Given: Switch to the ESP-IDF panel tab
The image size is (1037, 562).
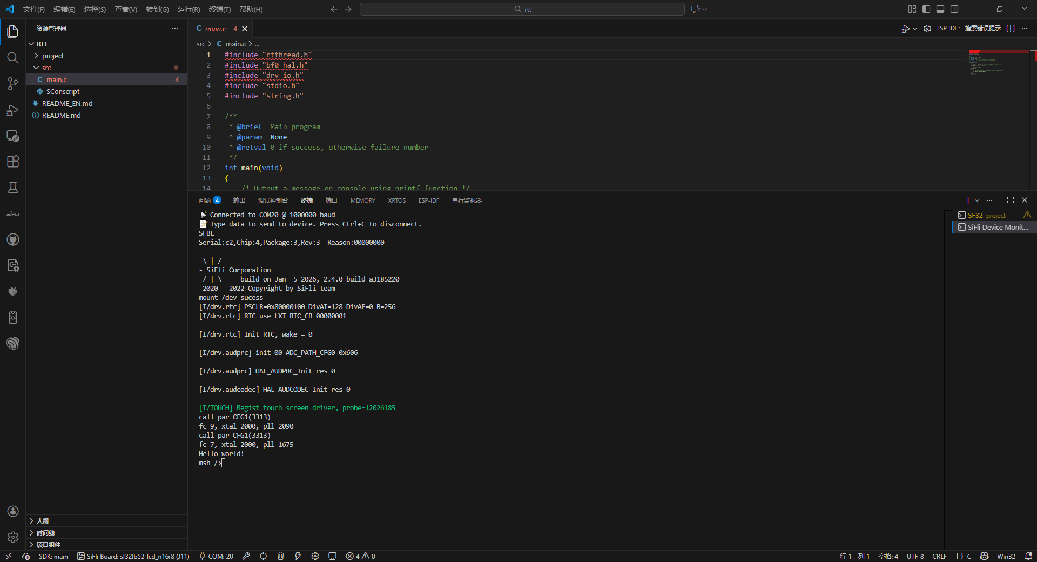Looking at the screenshot, I should click(428, 200).
